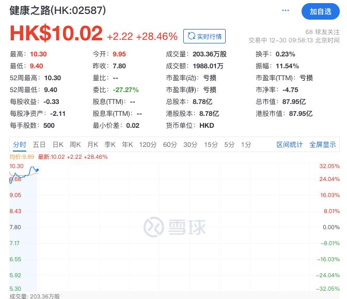Click the 加自选 button
The height and width of the screenshot is (299, 347).
pyautogui.click(x=321, y=11)
